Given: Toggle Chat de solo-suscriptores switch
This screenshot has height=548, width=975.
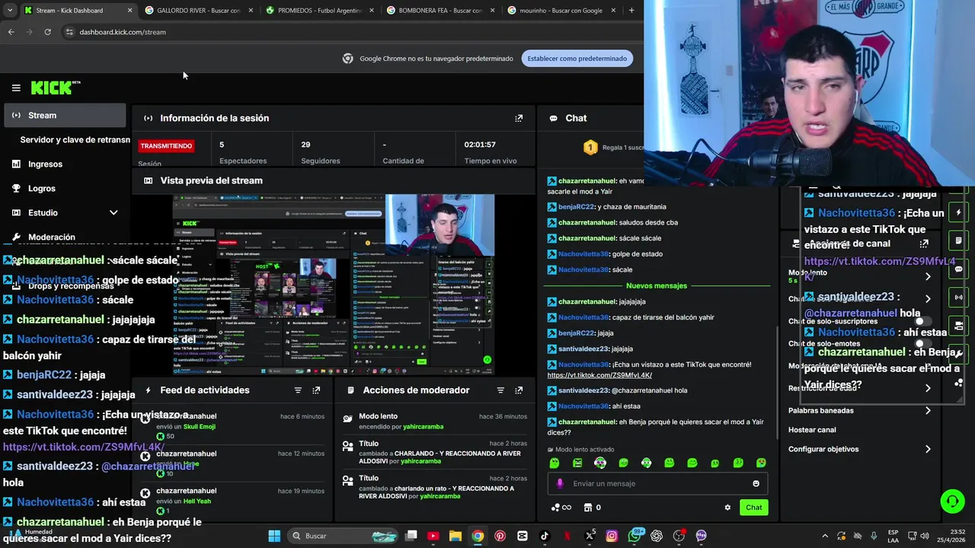Looking at the screenshot, I should point(923,321).
